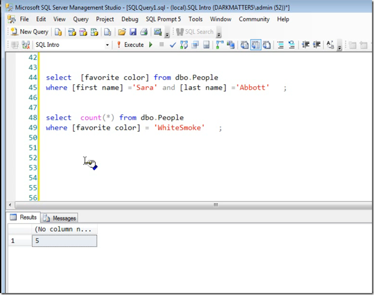Open the Window menu
Image resolution: width=374 pixels, height=295 pixels.
(x=220, y=19)
